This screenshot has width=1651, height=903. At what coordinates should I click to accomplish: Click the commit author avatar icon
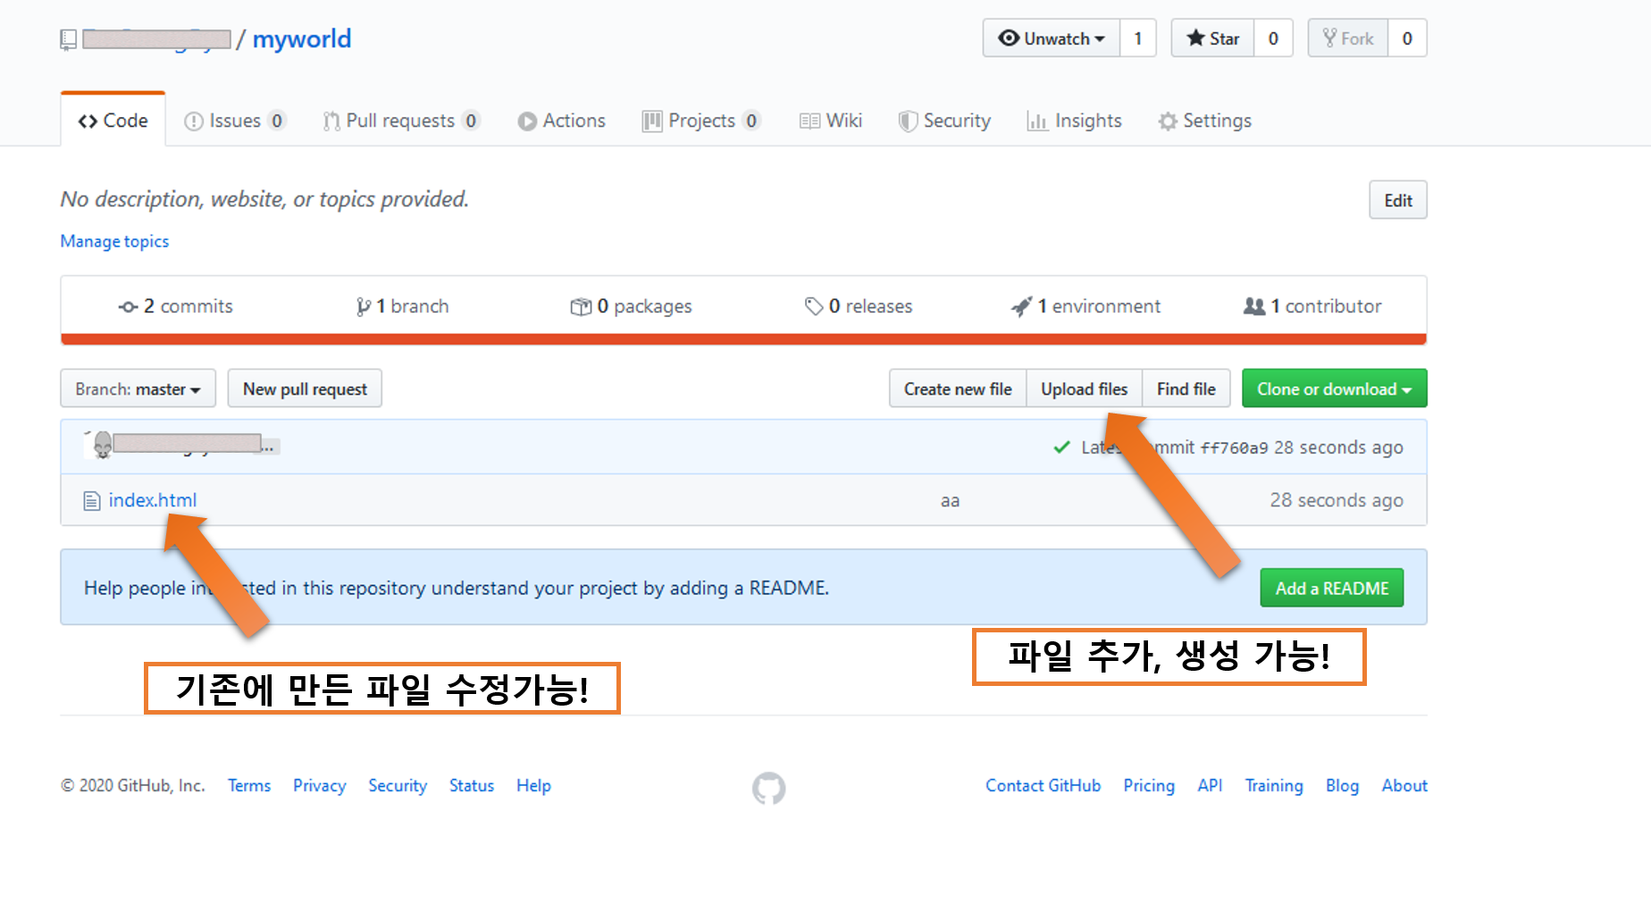[103, 444]
